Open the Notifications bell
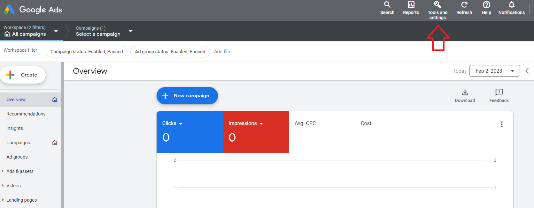This screenshot has height=208, width=534. (x=511, y=8)
